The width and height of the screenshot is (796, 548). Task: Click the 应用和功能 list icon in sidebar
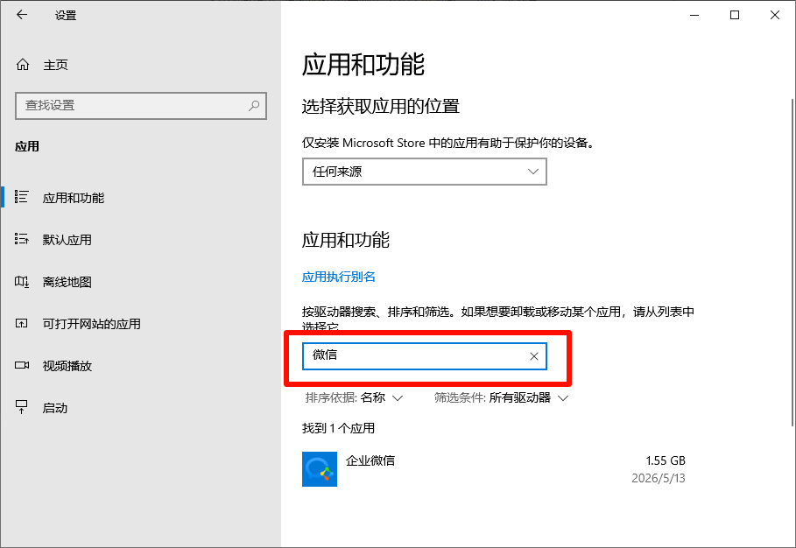(21, 197)
